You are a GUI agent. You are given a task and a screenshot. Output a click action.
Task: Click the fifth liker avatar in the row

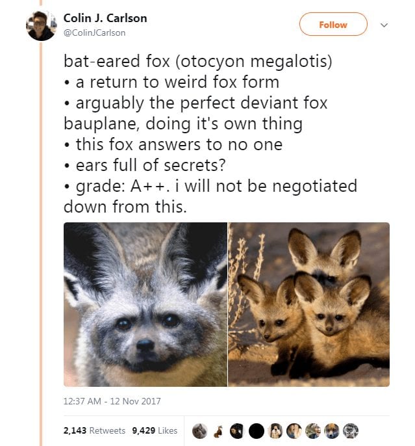pos(275,431)
